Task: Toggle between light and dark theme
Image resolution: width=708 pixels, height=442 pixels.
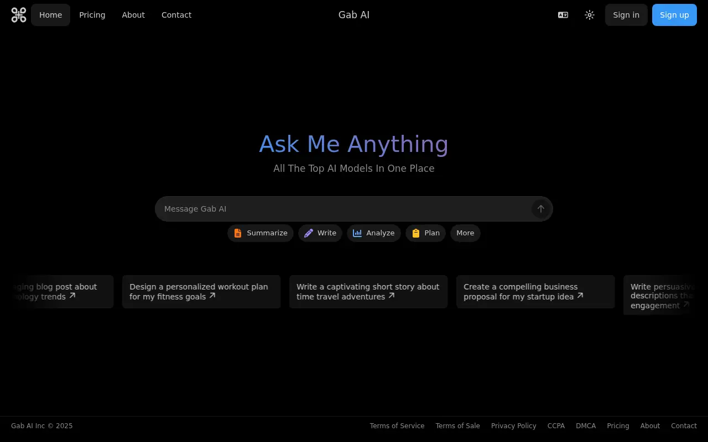Action: coord(589,15)
